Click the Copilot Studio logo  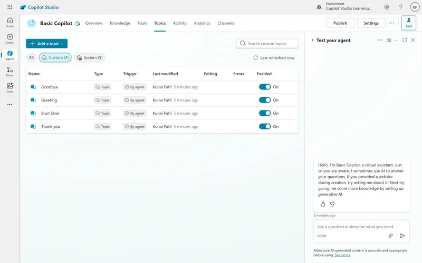23,7
